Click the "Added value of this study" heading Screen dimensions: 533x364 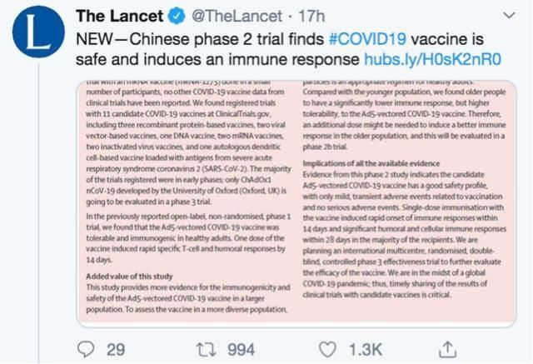(129, 275)
